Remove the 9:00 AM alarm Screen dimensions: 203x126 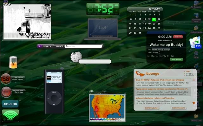178,37
